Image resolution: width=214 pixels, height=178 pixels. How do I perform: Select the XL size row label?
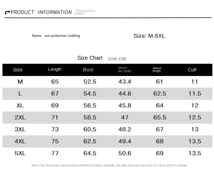(20, 106)
